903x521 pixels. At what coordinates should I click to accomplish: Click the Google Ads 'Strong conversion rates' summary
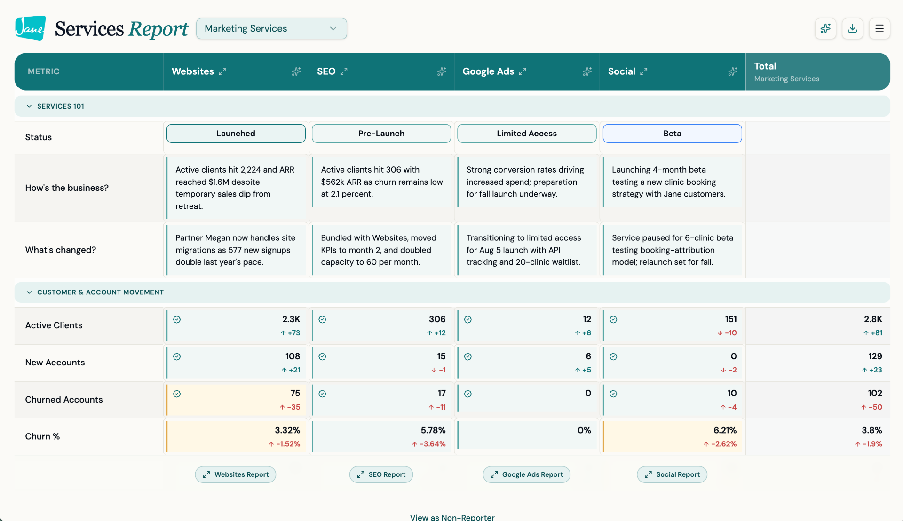(525, 182)
